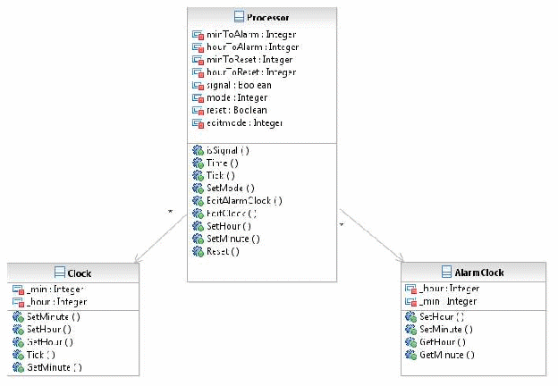Click operation icon beside Clock GetHour ()
558x386 pixels.
[x=18, y=342]
